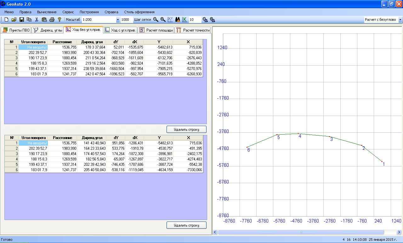Open the Расчет с безуглово dropdown

pyautogui.click(x=400, y=20)
